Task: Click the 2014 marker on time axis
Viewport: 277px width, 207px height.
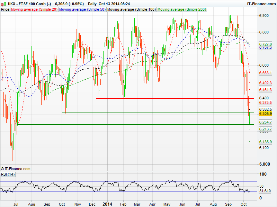Action: point(108,204)
